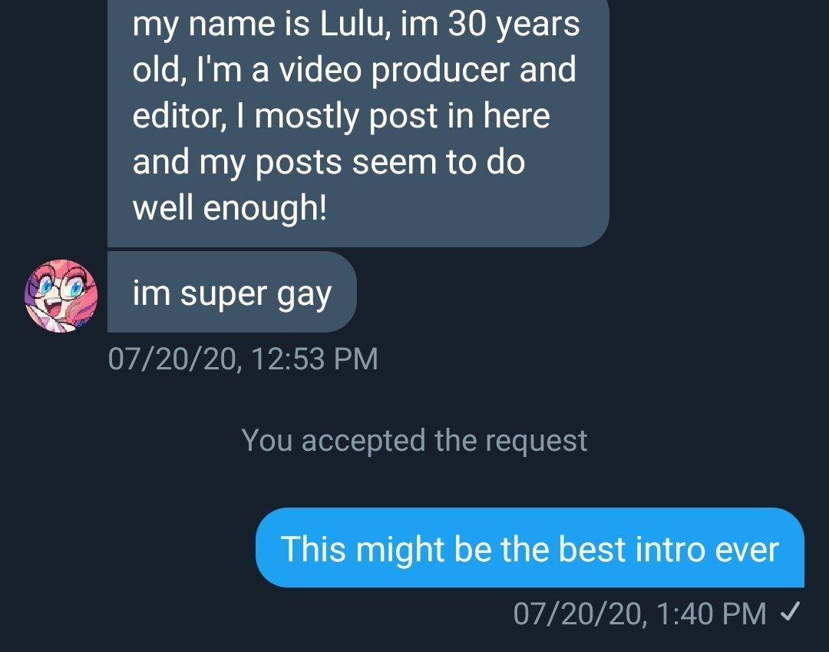The image size is (829, 652).
Task: Click the word "request" in the notice
Action: click(x=536, y=442)
